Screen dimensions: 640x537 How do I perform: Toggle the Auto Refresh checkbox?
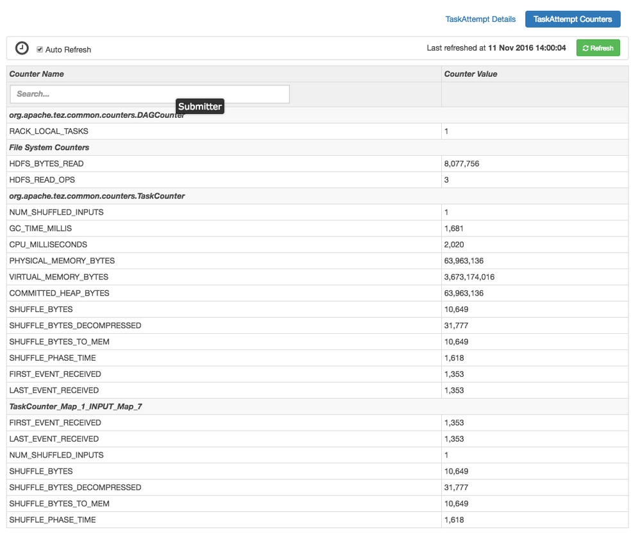coord(40,49)
